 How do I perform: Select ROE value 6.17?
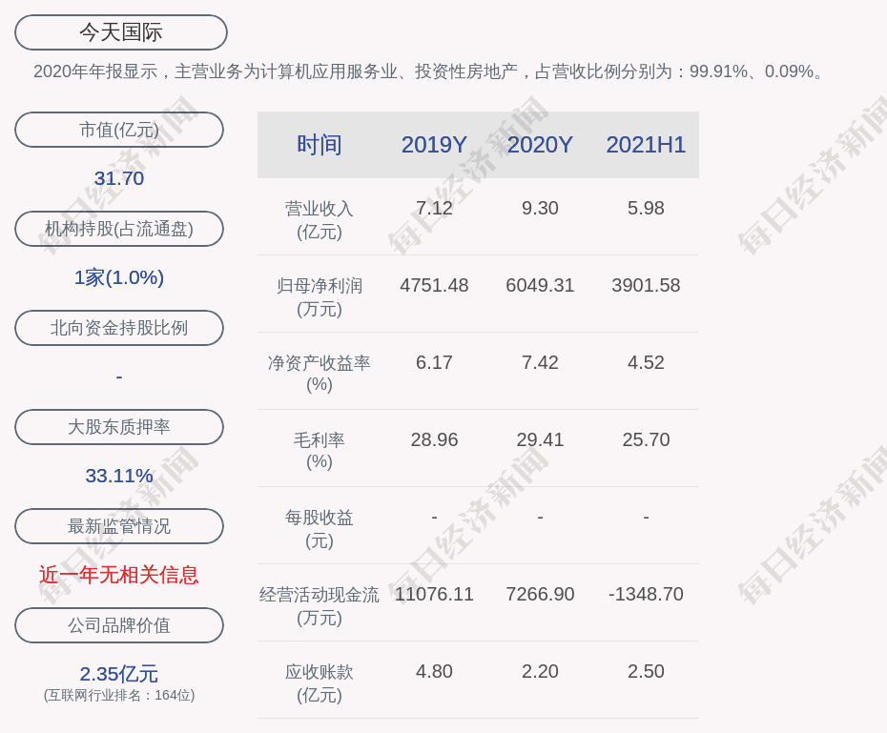point(434,362)
